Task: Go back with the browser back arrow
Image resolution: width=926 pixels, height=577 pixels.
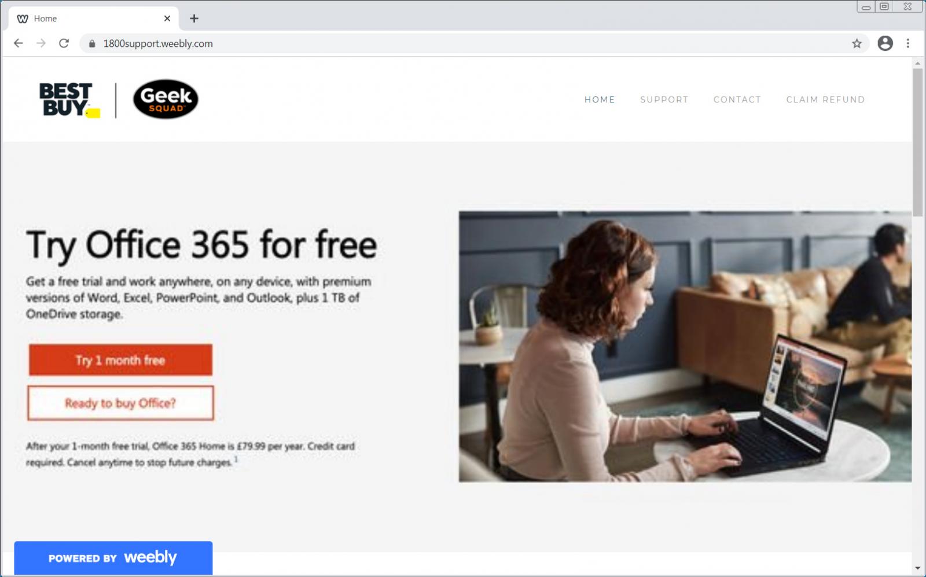Action: (x=19, y=43)
